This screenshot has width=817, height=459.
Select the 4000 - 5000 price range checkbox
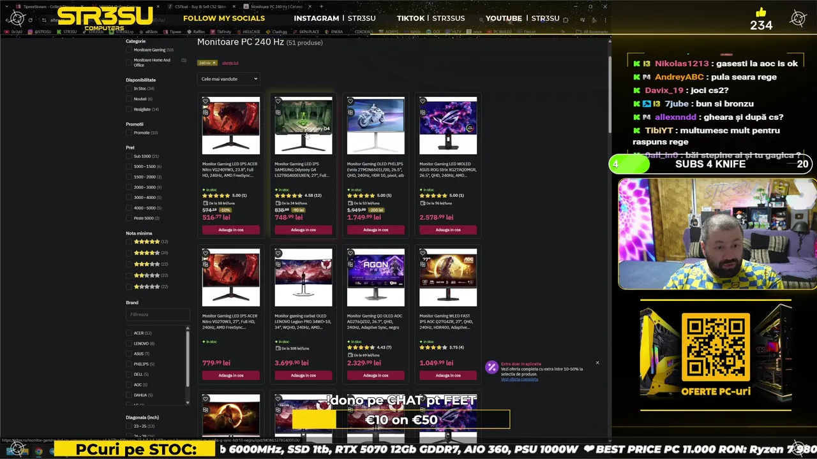pos(129,208)
